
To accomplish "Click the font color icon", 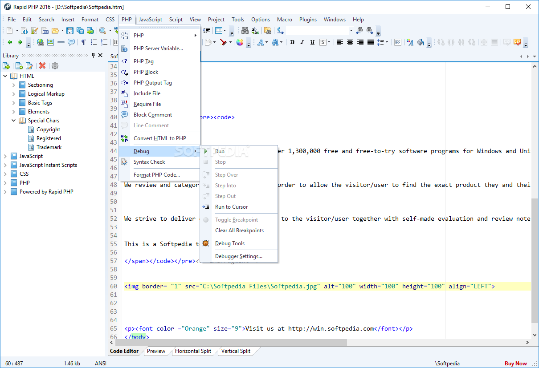I will [410, 42].
